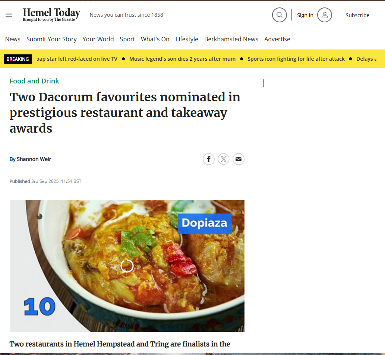The width and height of the screenshot is (385, 355).
Task: Open the News menu section
Action: 13,39
